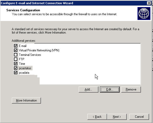Close the wizard with the X button
This screenshot has height=123, width=153.
(x=149, y=3)
